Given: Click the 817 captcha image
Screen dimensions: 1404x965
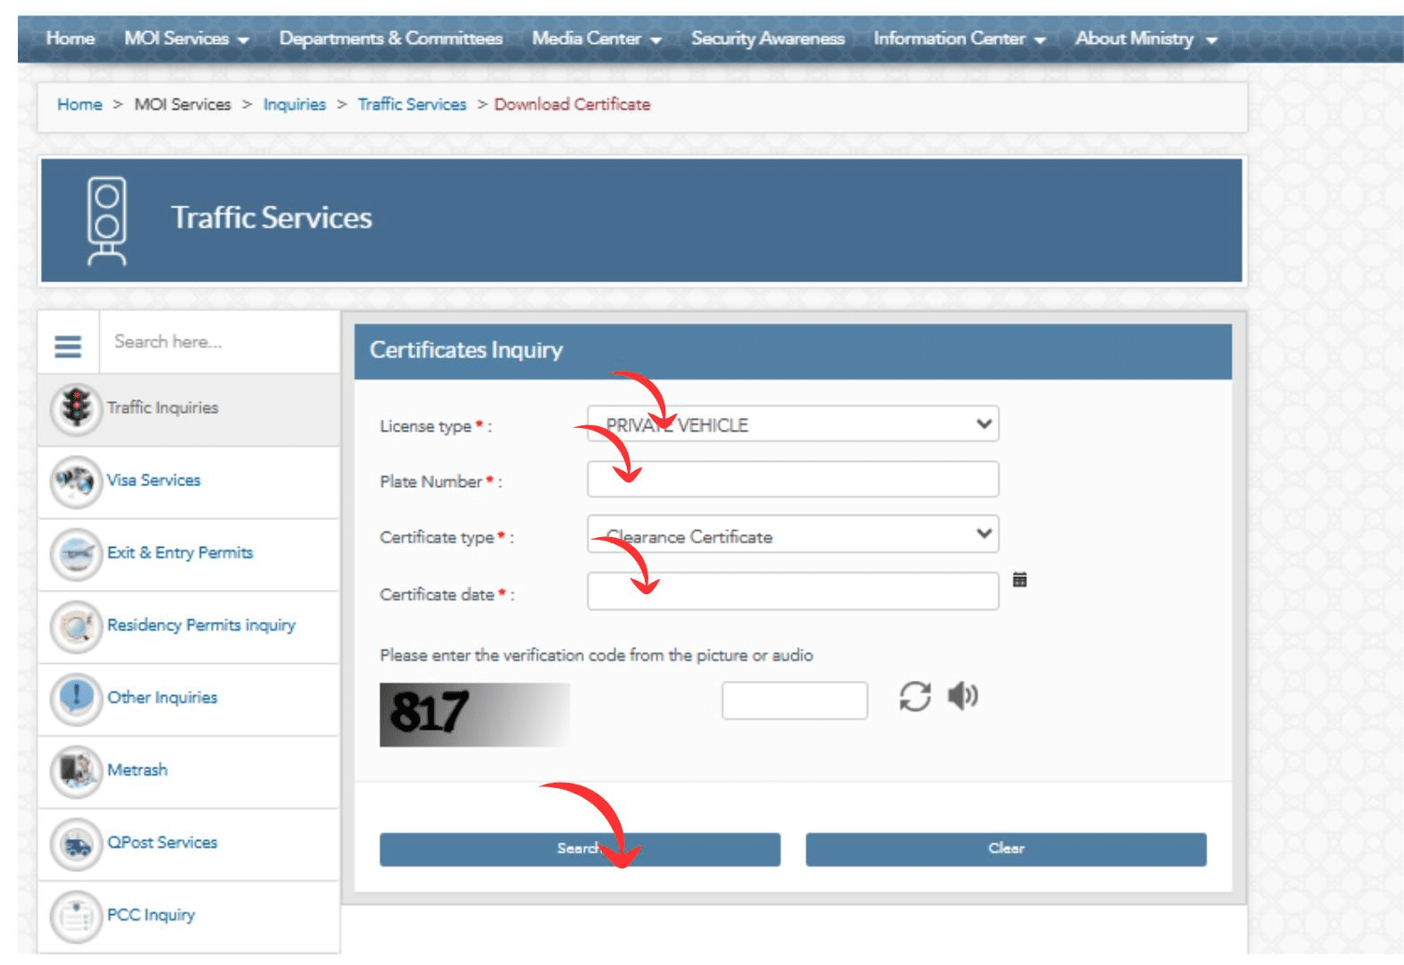Looking at the screenshot, I should pyautogui.click(x=475, y=715).
